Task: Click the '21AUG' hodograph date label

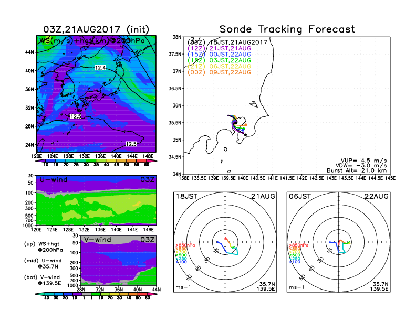Action: [263, 197]
